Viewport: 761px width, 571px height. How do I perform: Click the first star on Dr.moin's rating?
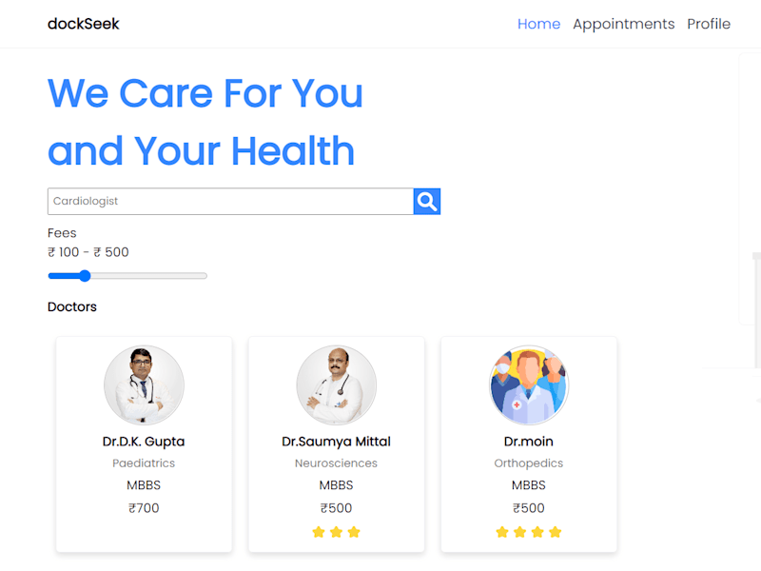(x=502, y=532)
